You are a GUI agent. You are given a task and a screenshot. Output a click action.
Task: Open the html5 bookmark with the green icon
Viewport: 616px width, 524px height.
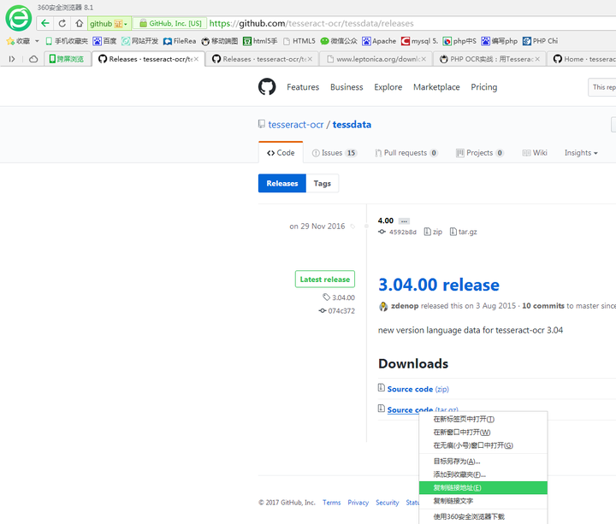tap(260, 41)
